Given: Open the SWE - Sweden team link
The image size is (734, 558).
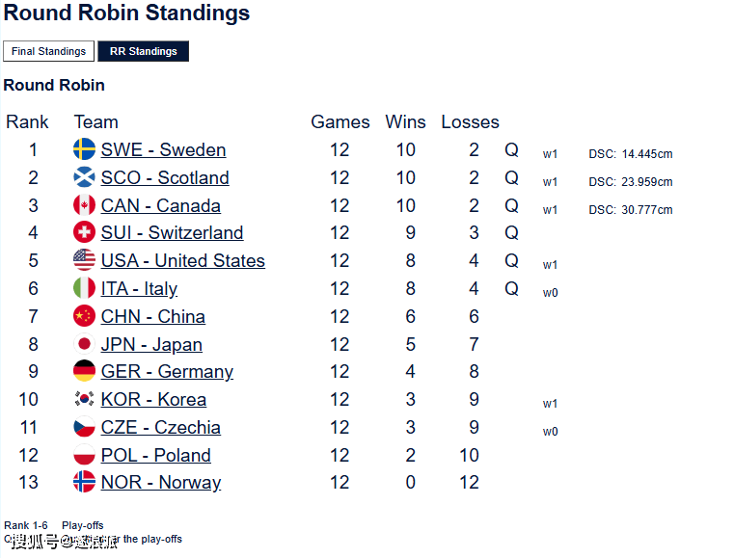Looking at the screenshot, I should tap(163, 149).
